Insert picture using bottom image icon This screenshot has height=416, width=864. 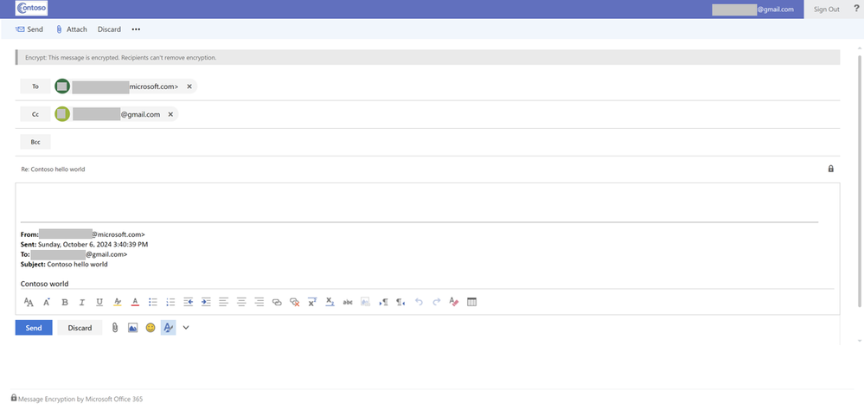pos(133,328)
